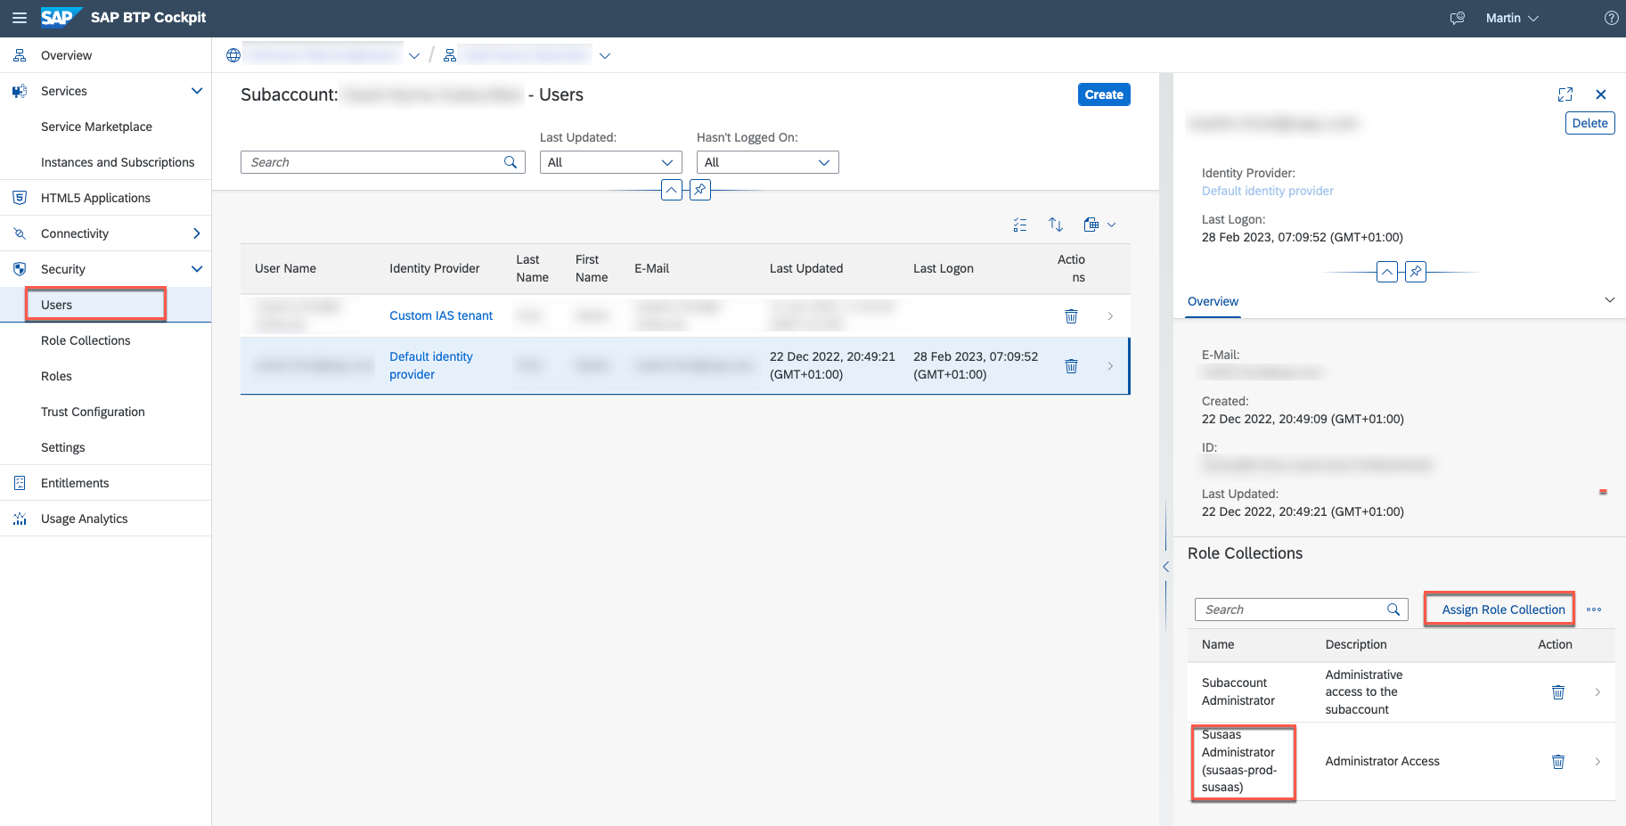Open the hamburger navigation menu
This screenshot has width=1626, height=826.
pos(19,18)
